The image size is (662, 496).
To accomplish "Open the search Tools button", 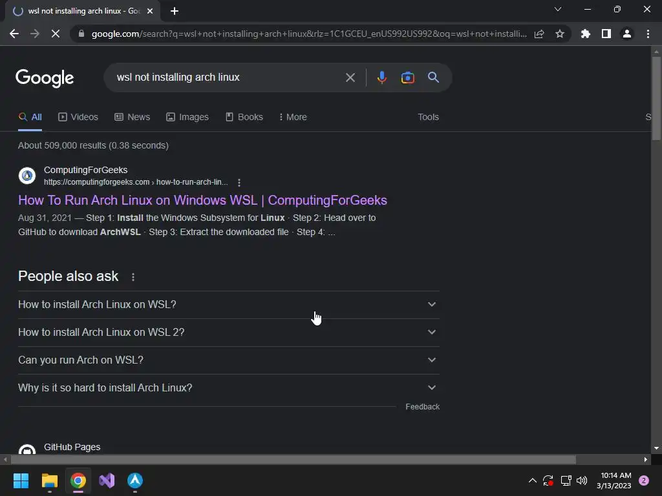I will pos(428,118).
